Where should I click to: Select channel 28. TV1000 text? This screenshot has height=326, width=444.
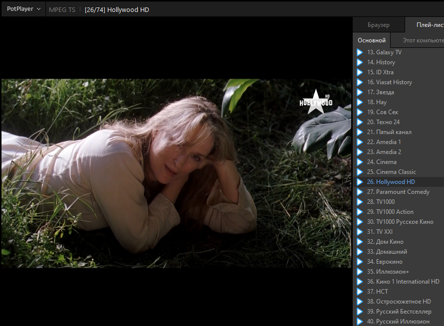tap(381, 202)
